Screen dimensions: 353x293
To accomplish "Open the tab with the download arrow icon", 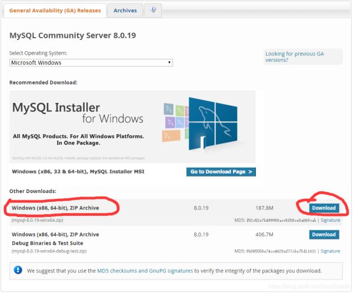I will pyautogui.click(x=153, y=10).
